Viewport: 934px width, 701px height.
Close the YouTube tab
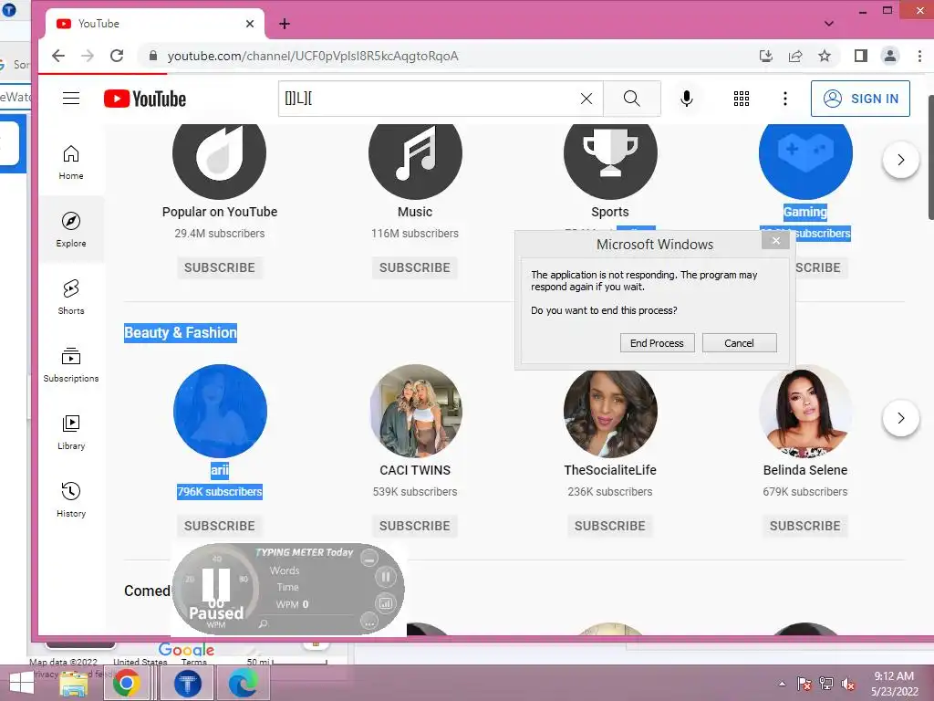click(250, 24)
